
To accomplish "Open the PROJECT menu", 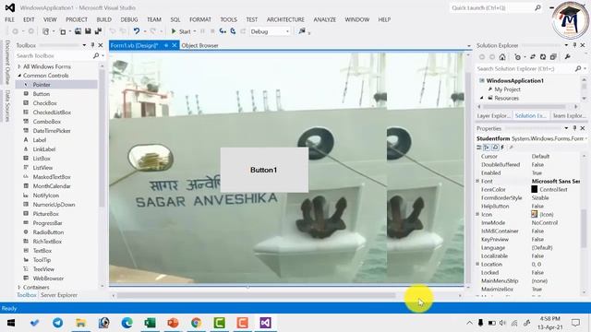I will (77, 19).
